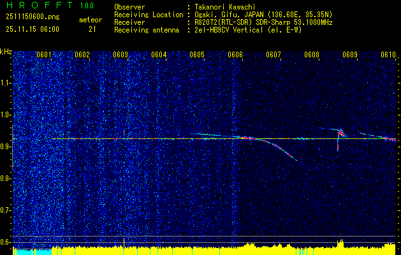Click the 0601 time marker
401x255 pixels.
pos(44,54)
